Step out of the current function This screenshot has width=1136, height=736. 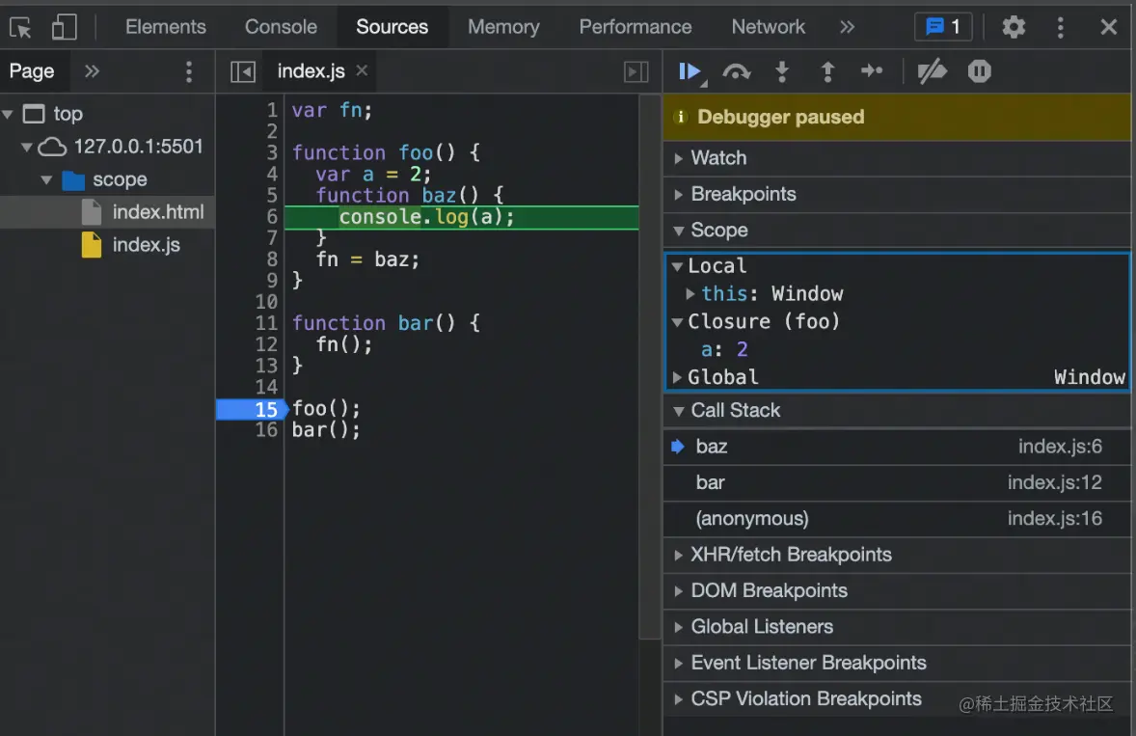click(x=827, y=71)
